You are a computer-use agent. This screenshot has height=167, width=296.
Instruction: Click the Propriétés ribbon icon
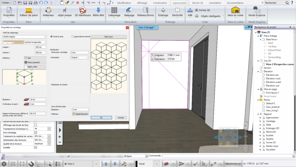tap(9, 12)
